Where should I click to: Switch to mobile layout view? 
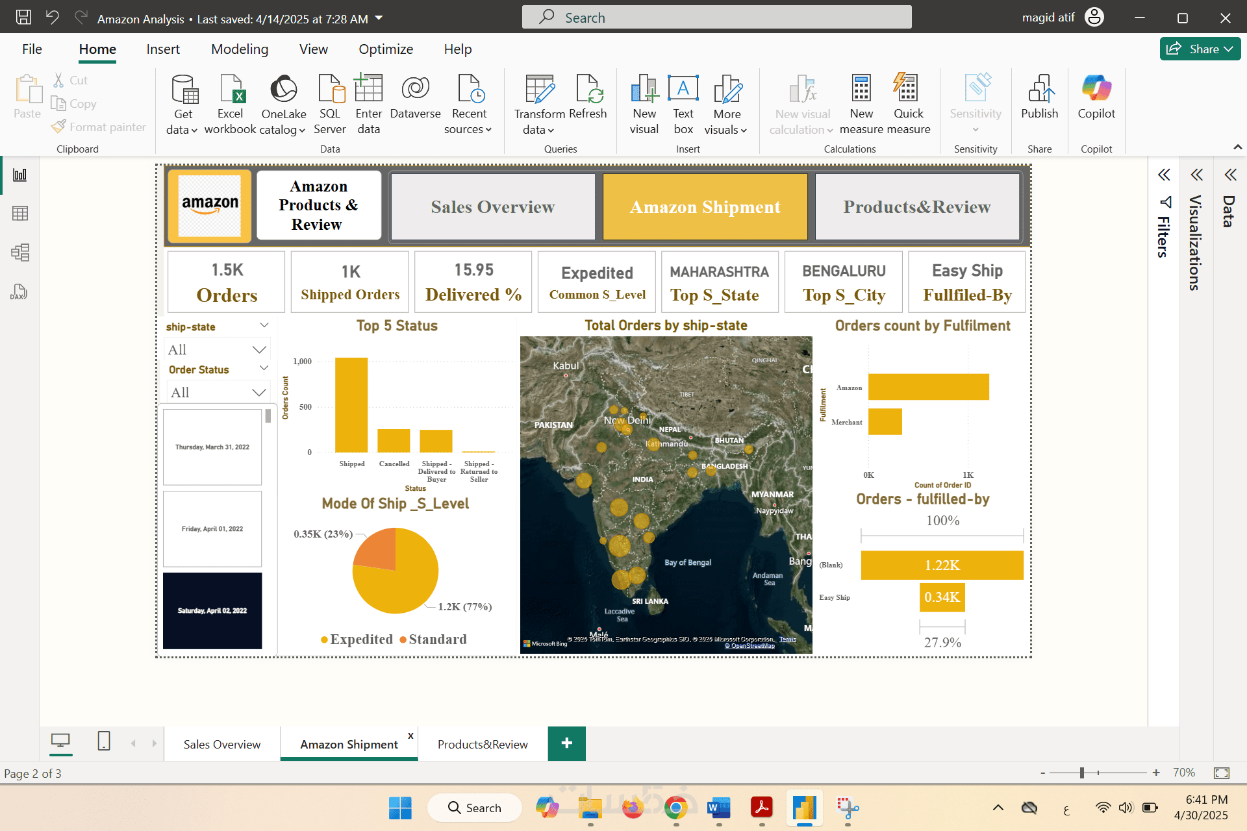coord(104,741)
